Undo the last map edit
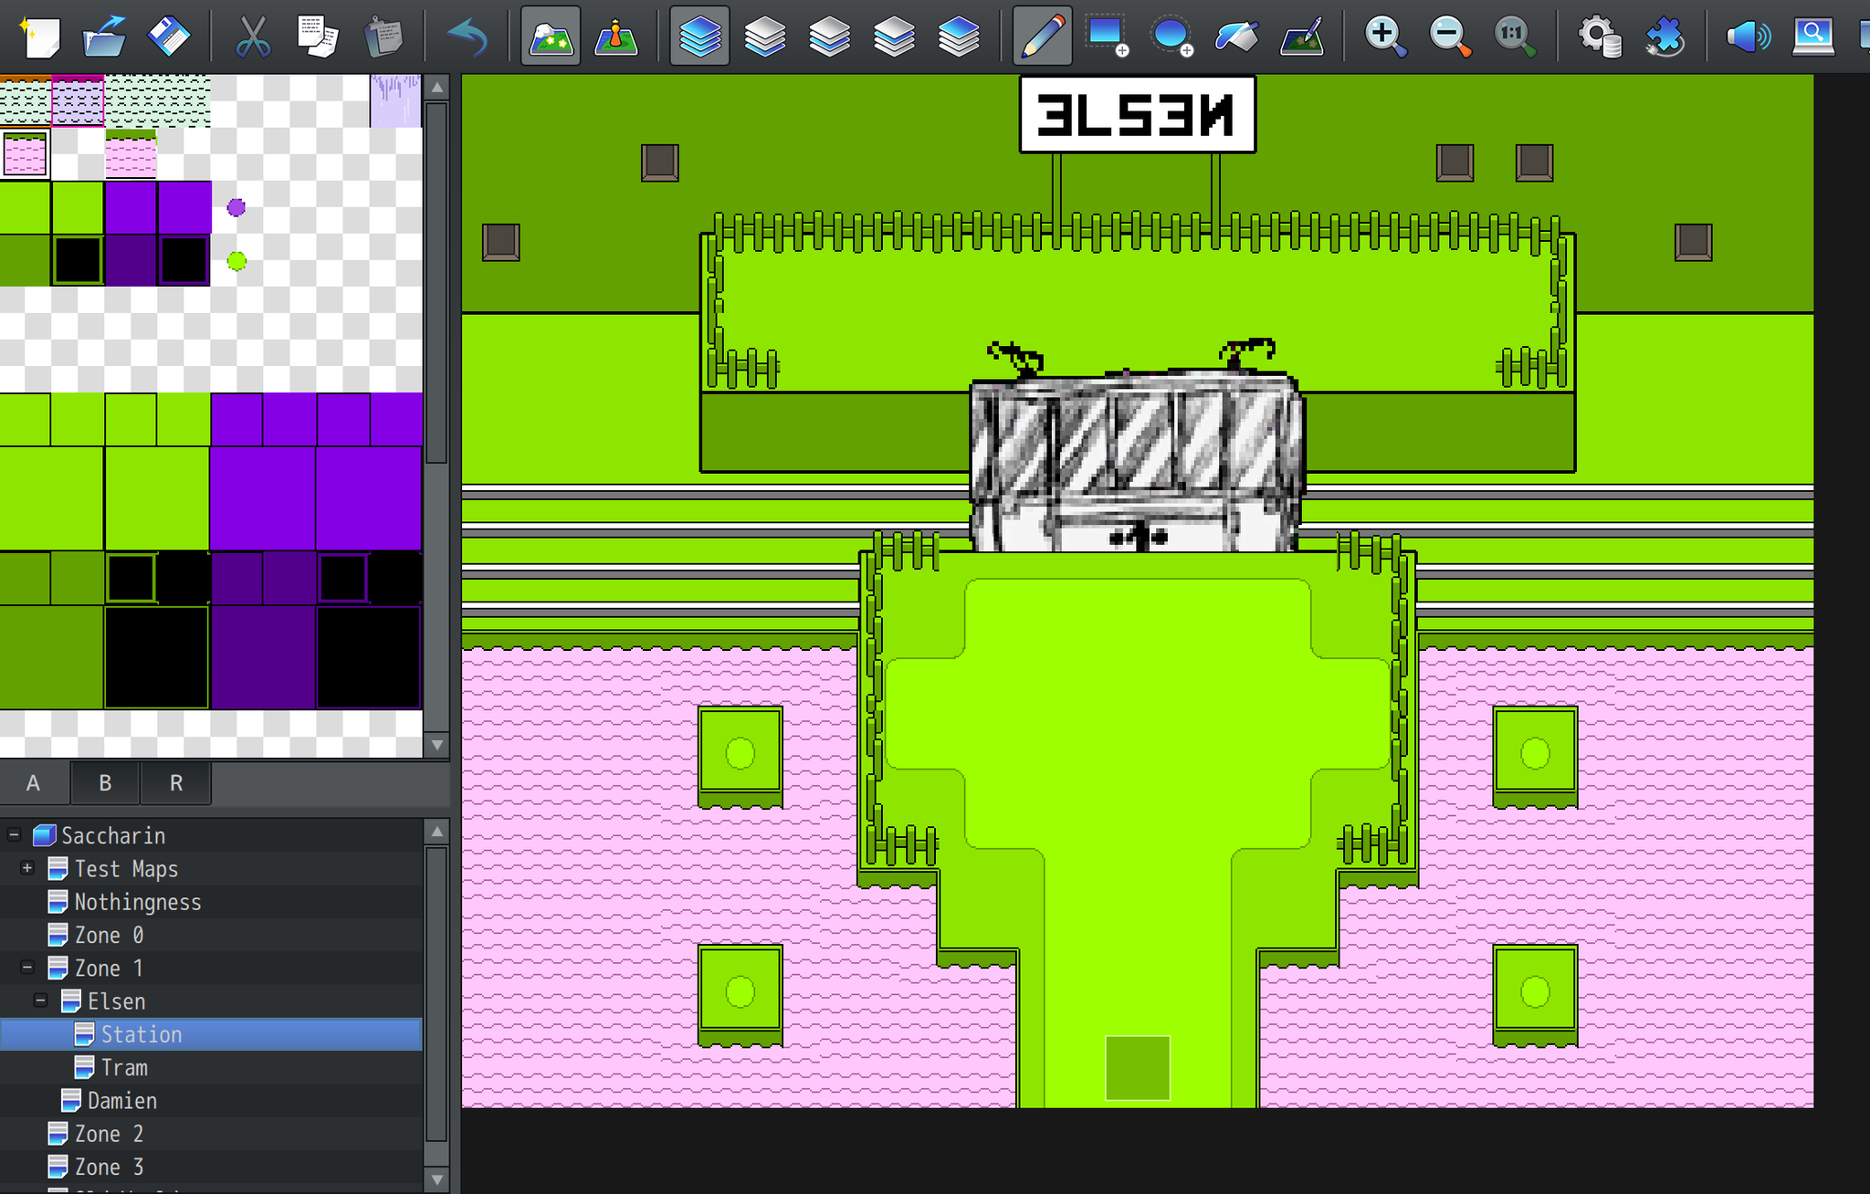The image size is (1870, 1194). (468, 37)
